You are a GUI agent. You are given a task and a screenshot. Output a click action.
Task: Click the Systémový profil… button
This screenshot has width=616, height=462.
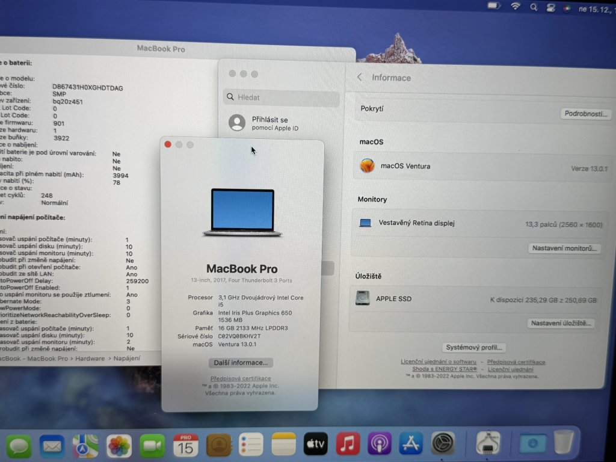tap(474, 348)
